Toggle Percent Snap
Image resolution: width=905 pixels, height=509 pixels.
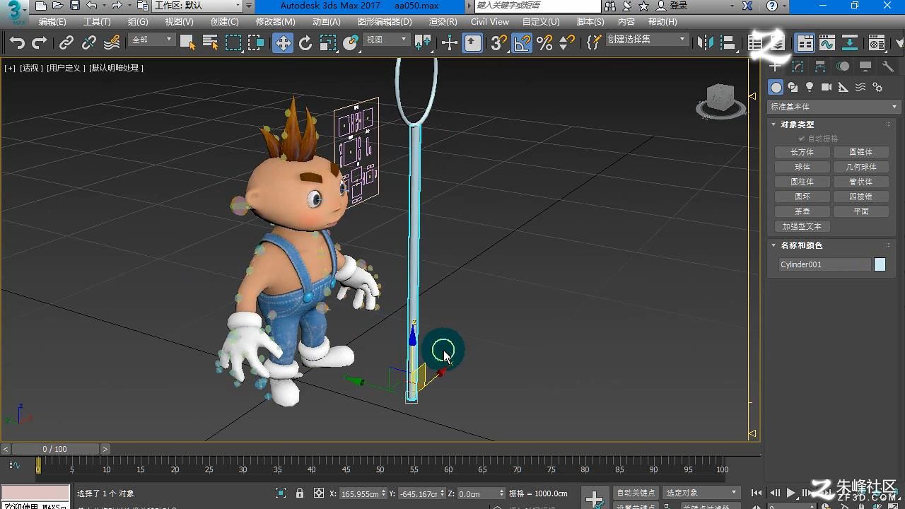coord(544,43)
